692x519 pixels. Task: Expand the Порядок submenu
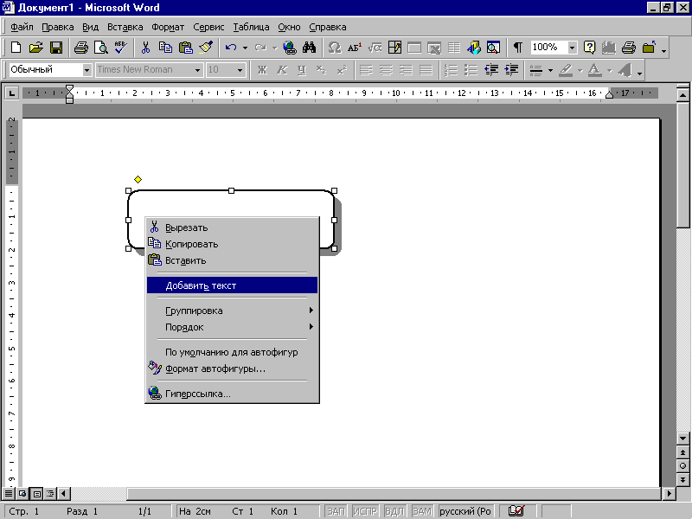tap(232, 327)
